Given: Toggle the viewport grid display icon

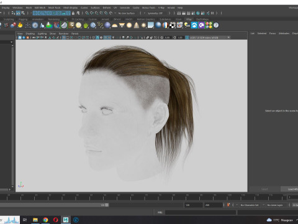Looking at the screenshot, I should click(64, 37).
